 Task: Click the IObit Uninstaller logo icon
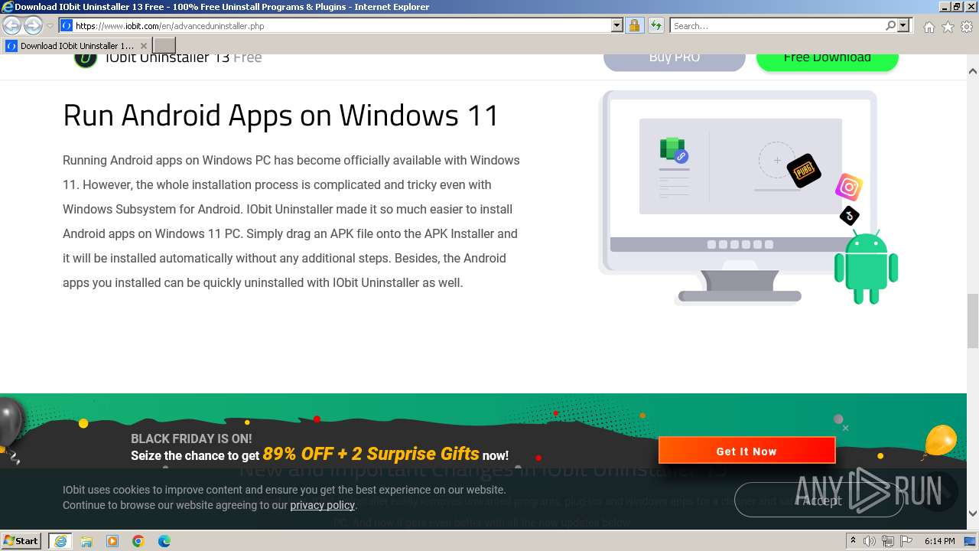pyautogui.click(x=86, y=59)
